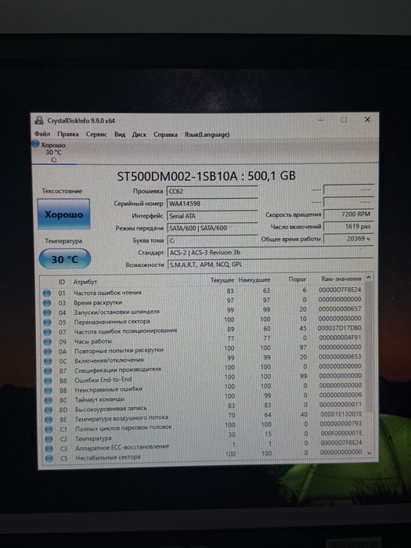411x548 pixels.
Task: Click the Буква тома field C:
Action: click(x=212, y=240)
